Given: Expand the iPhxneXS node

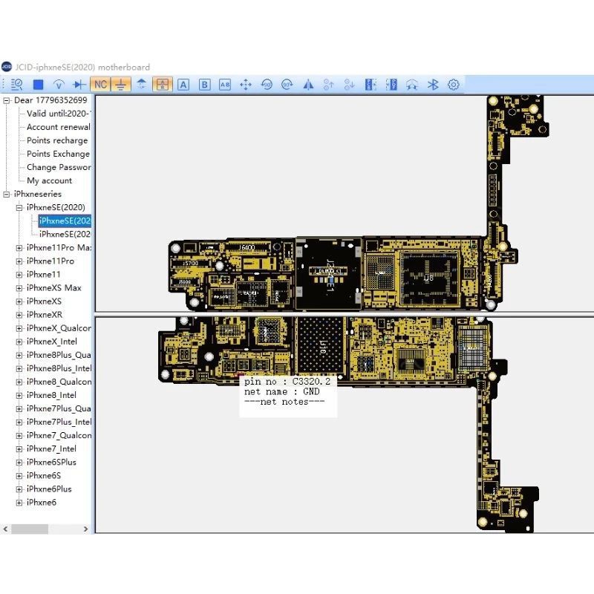Looking at the screenshot, I should (19, 301).
